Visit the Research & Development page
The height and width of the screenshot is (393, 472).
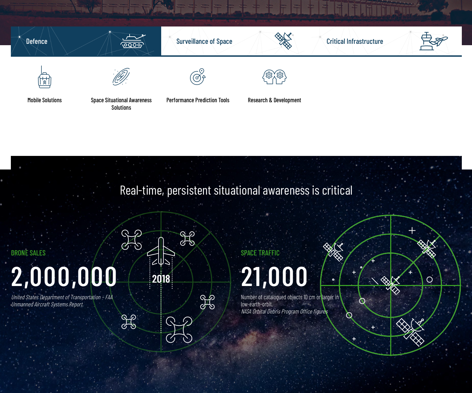(275, 100)
